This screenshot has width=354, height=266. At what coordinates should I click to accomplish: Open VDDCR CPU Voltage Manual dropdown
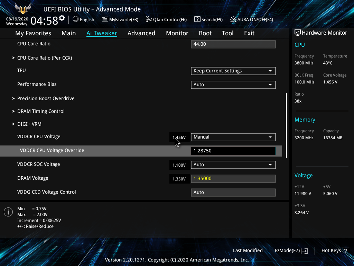tap(233, 137)
